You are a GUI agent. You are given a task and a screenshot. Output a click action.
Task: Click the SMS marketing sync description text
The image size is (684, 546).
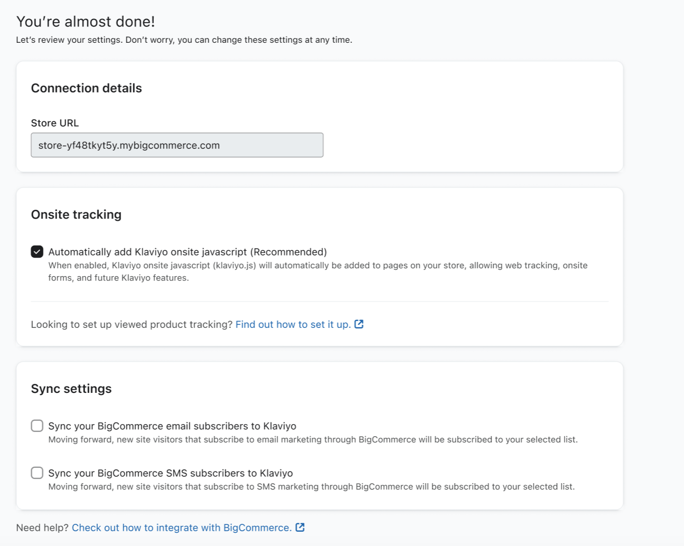pos(311,486)
